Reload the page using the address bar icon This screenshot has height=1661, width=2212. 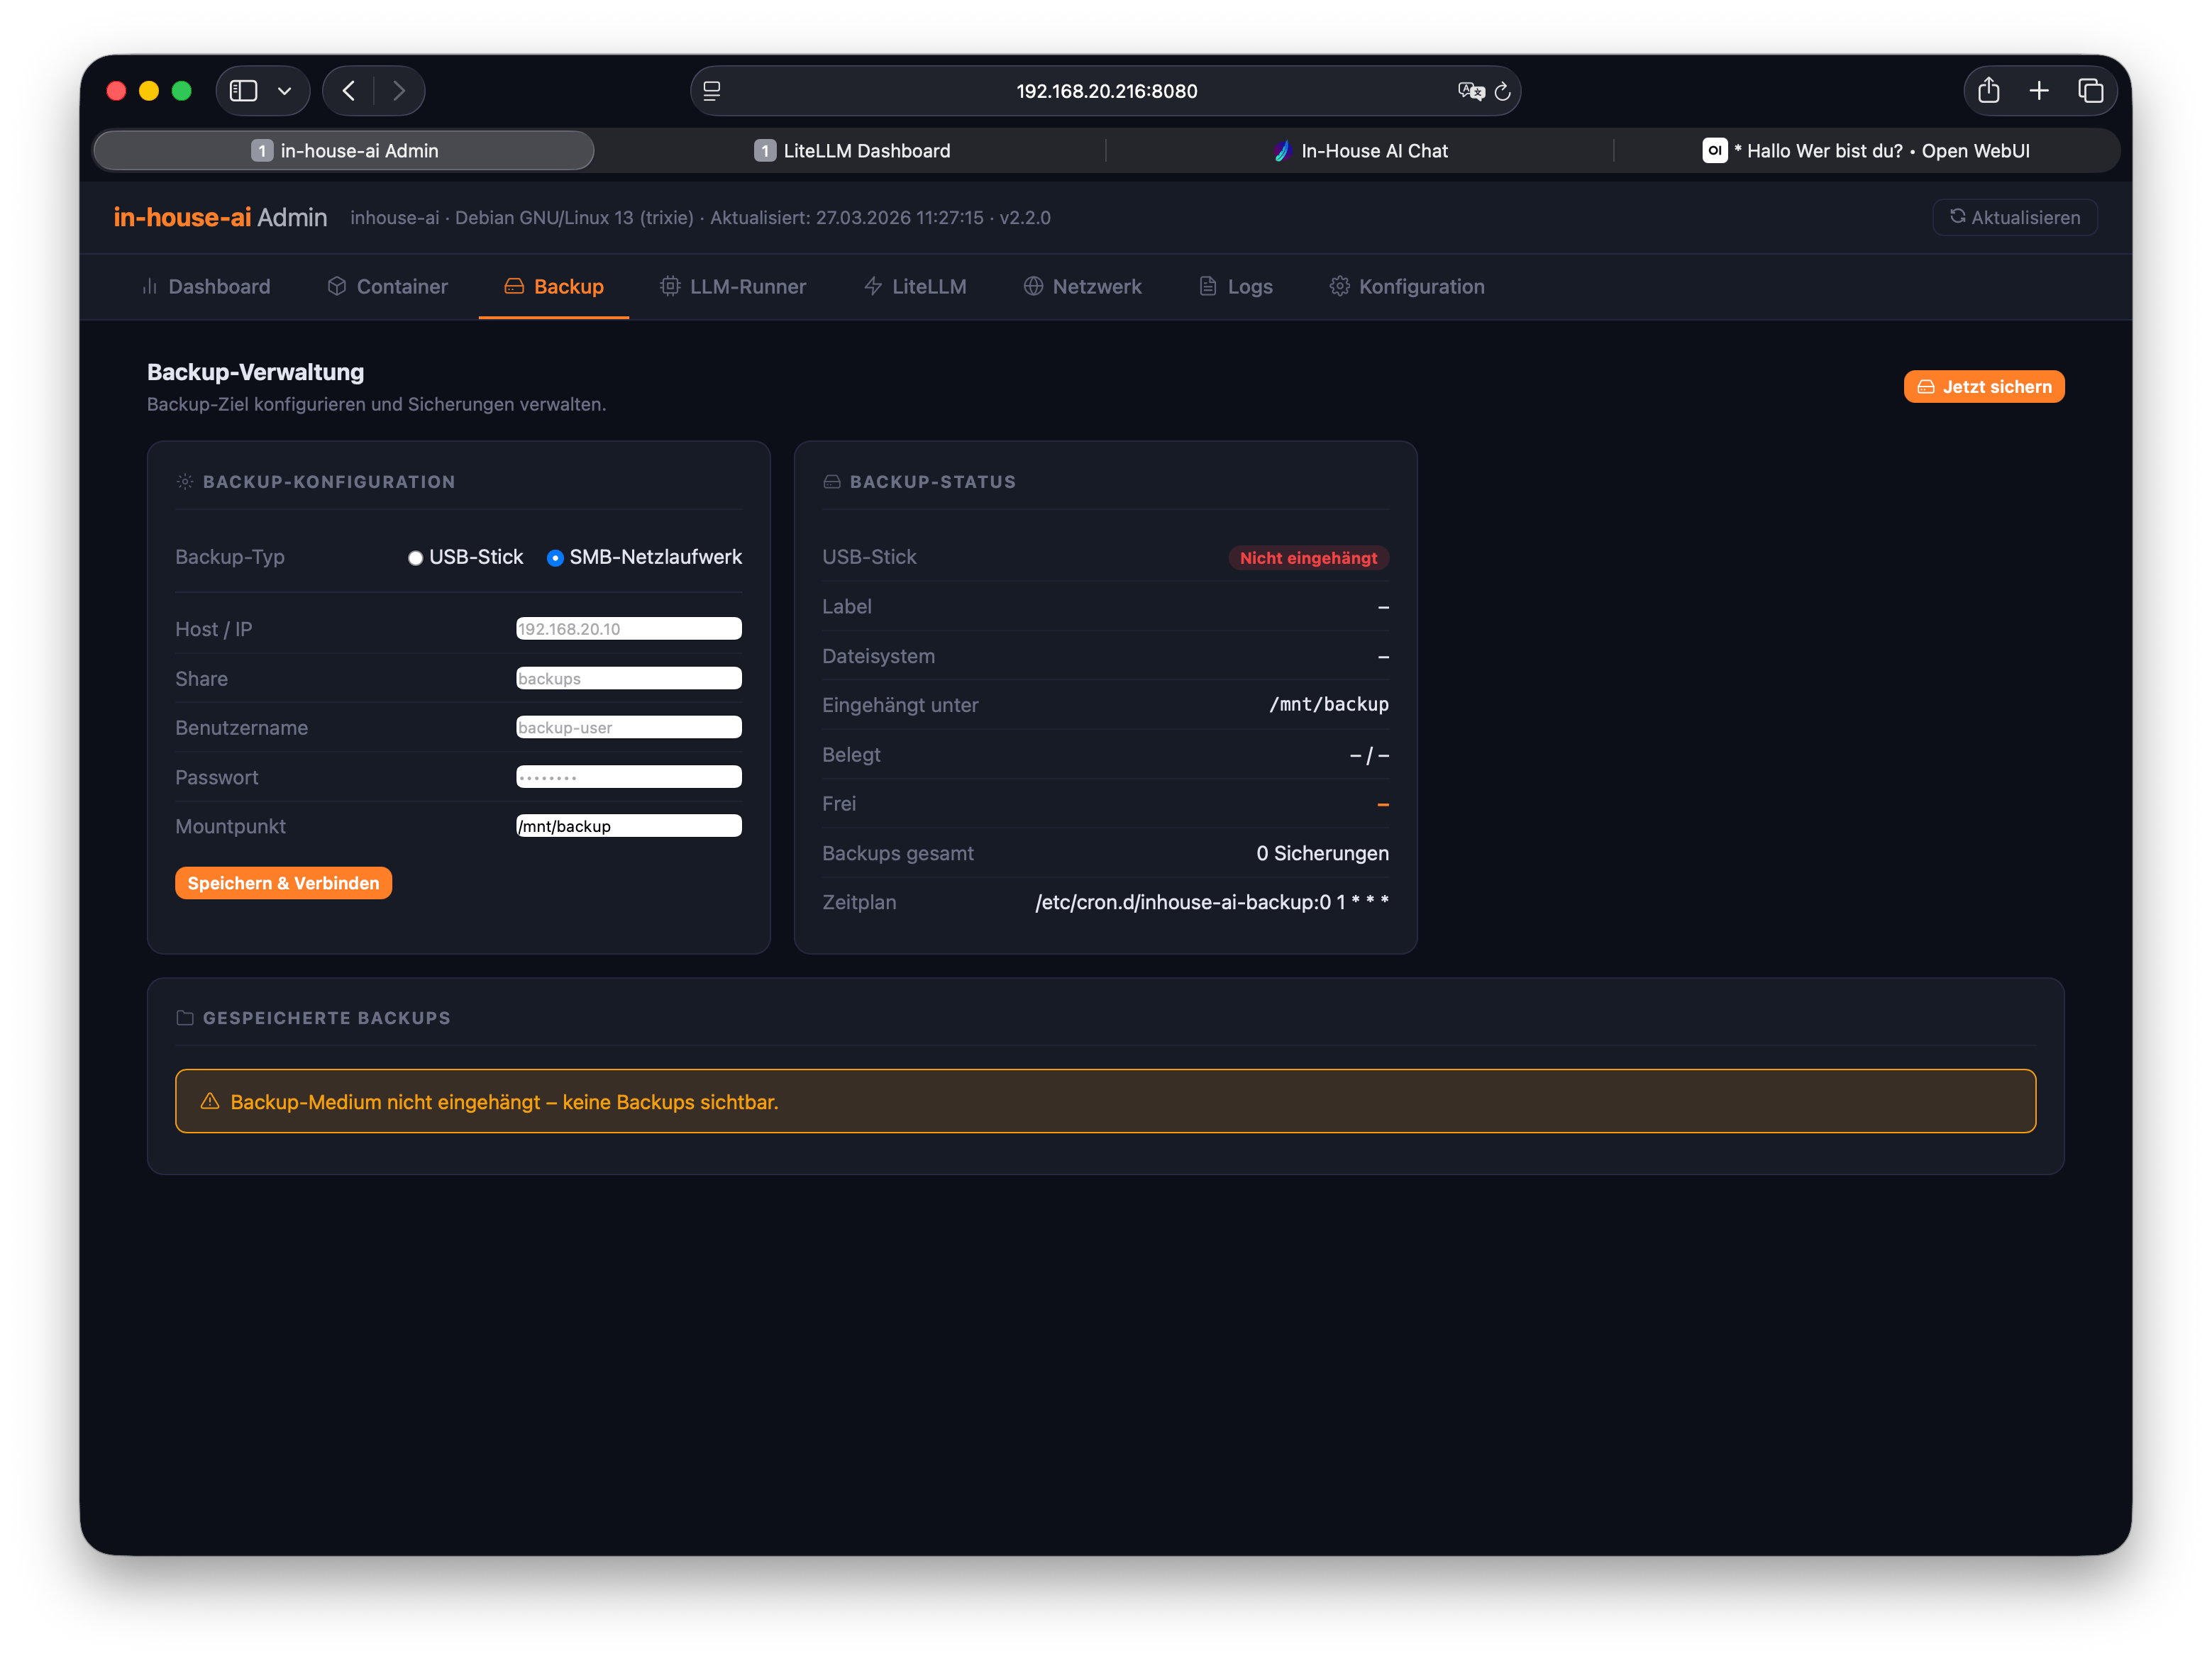point(1502,91)
